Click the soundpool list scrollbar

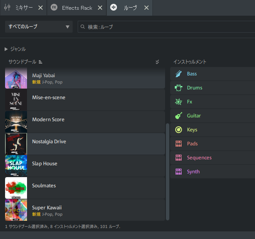(x=168, y=170)
